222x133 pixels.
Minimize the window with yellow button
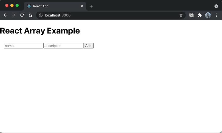(12, 5)
